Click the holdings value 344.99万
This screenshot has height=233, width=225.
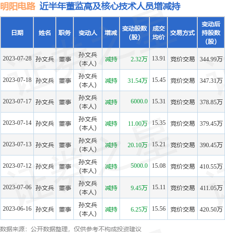click(211, 59)
